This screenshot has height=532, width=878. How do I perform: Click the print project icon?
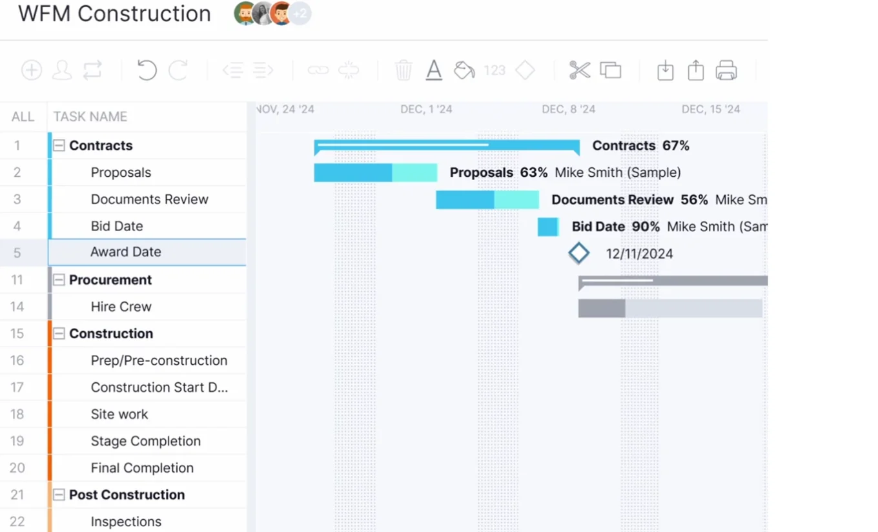(727, 70)
